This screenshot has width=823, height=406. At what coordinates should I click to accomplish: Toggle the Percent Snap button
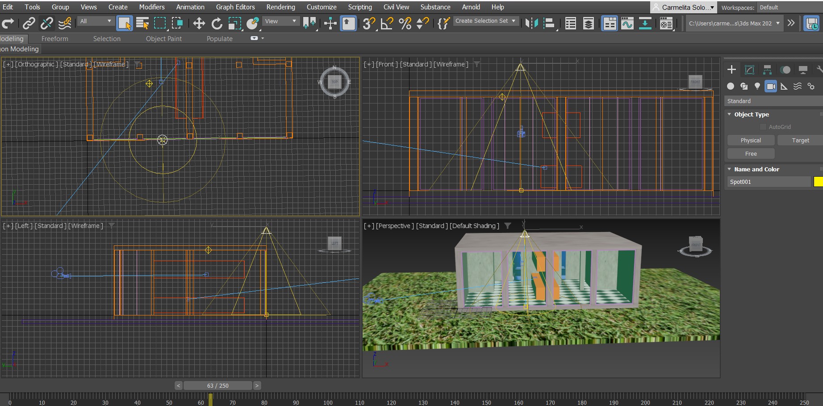tap(405, 23)
